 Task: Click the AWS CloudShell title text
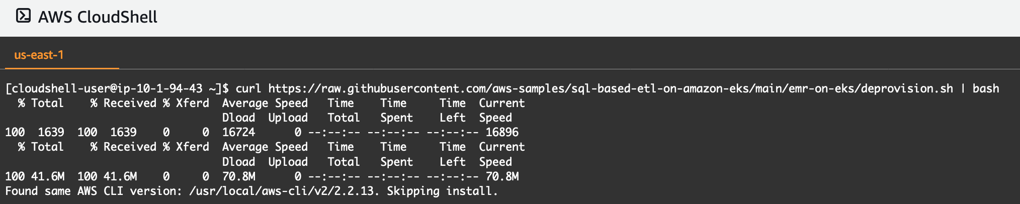click(x=98, y=17)
